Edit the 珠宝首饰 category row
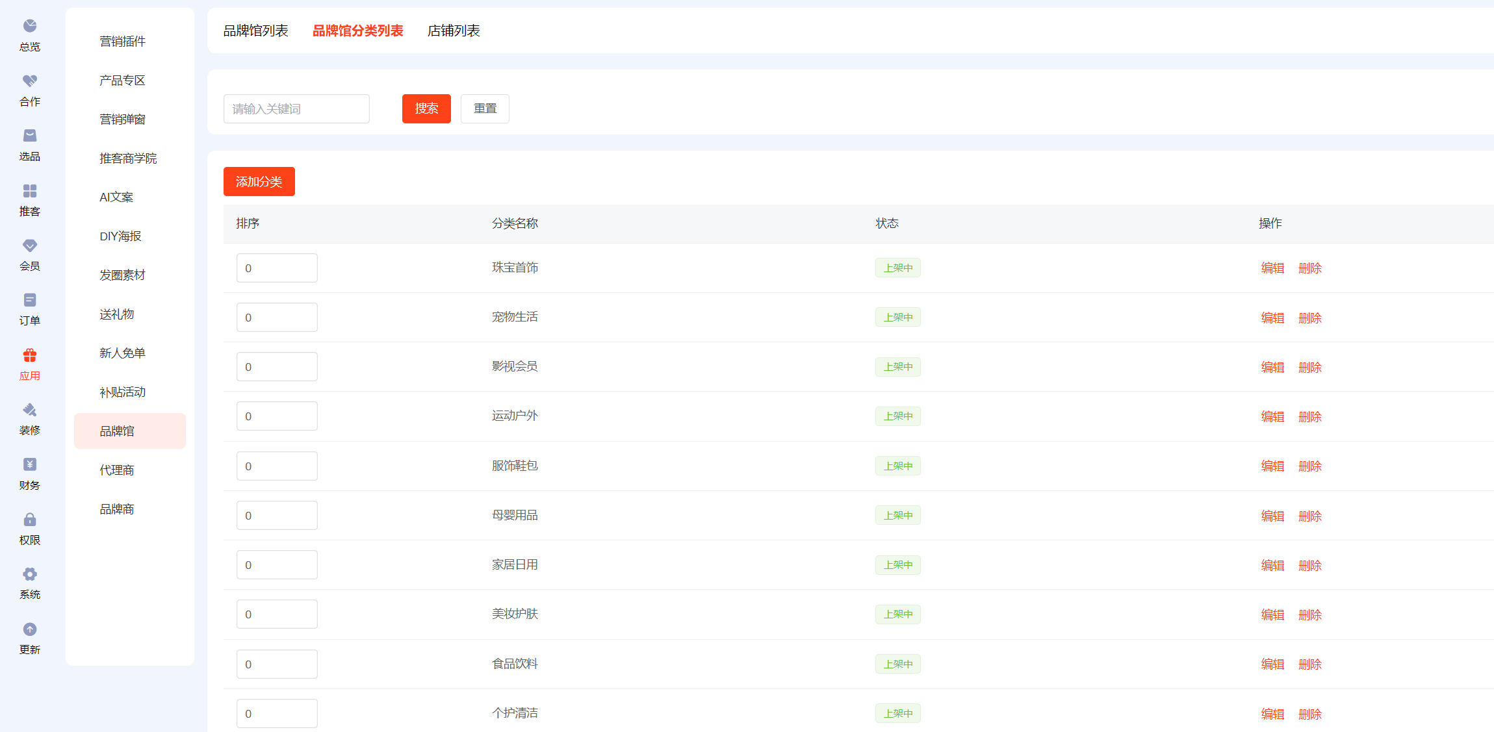Viewport: 1494px width, 732px height. click(1272, 268)
